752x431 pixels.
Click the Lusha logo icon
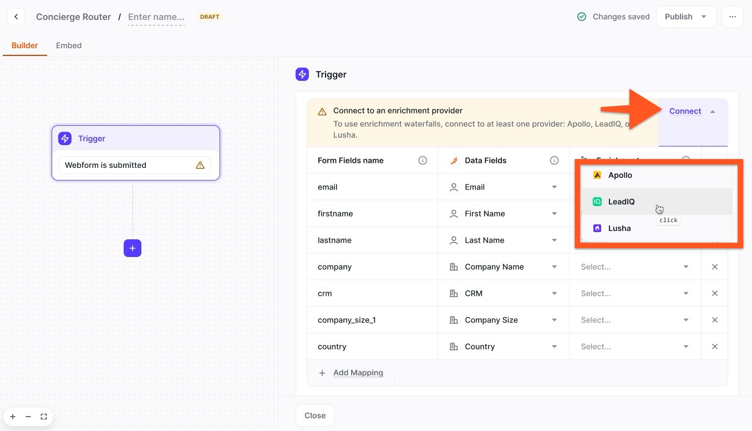pyautogui.click(x=597, y=228)
